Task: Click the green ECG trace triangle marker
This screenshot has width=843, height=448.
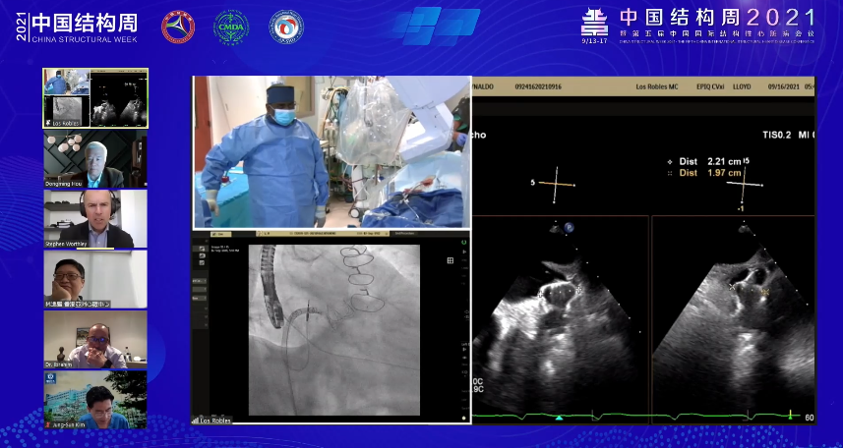Action: coord(559,418)
